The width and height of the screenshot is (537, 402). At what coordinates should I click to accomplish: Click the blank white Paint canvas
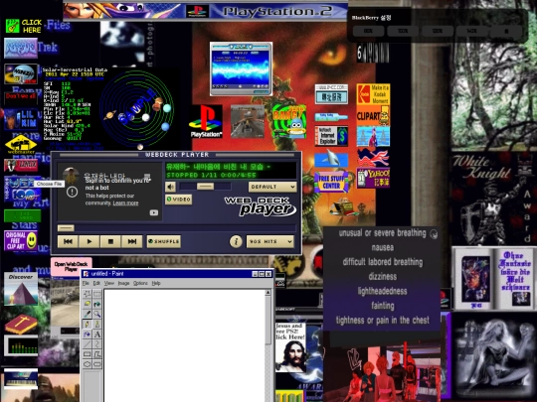[184, 345]
